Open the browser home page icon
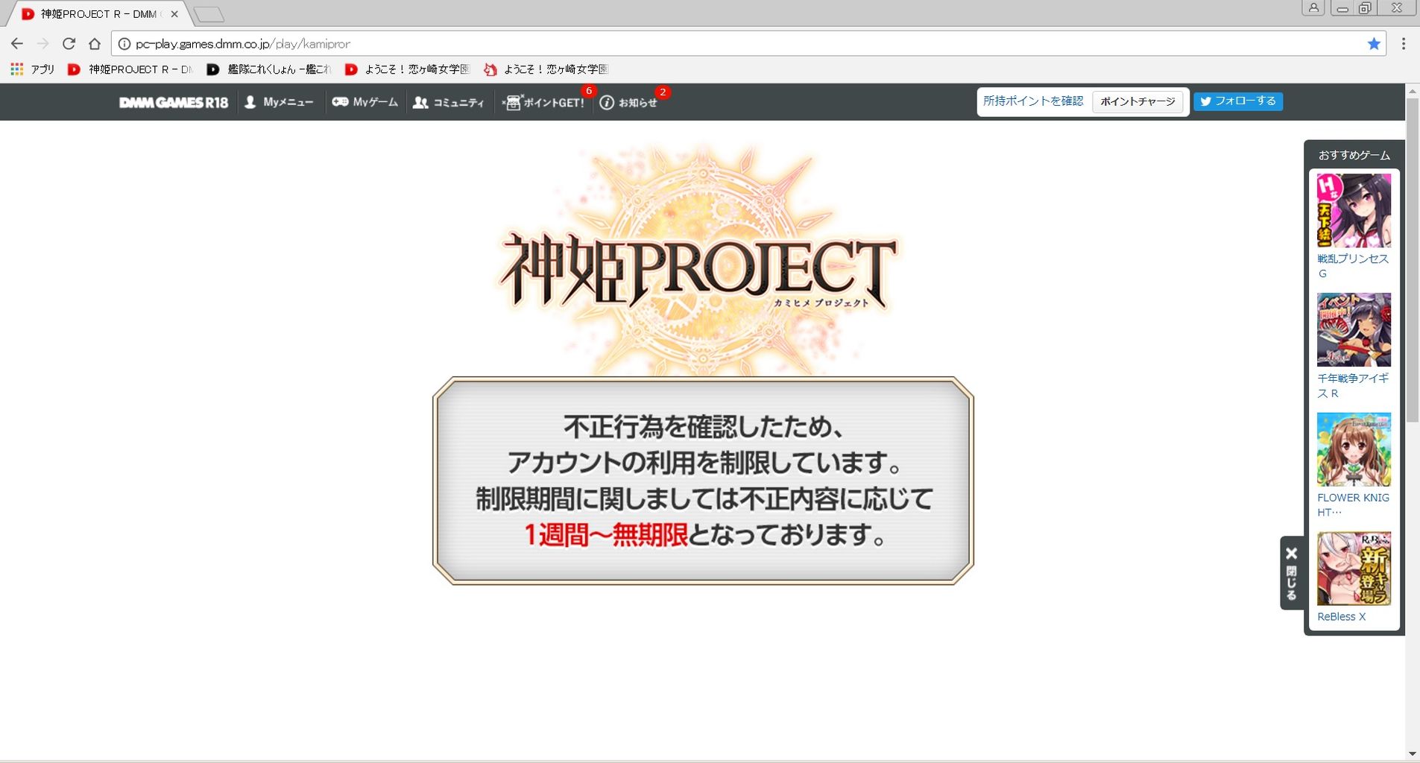Viewport: 1420px width, 763px height. [x=94, y=44]
